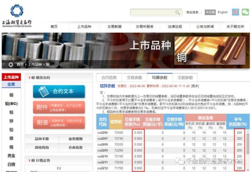The width and height of the screenshot is (251, 172).
Task: Open the 关于期交所 navigation menu
Action: (x=235, y=27)
